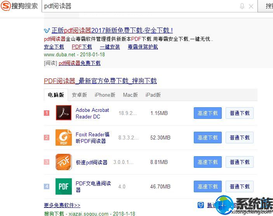
Task: Click the rank 4 badge
Action: click(47, 186)
